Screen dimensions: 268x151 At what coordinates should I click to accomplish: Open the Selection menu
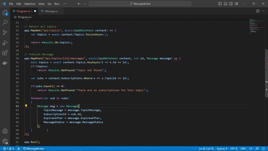click(30, 4)
